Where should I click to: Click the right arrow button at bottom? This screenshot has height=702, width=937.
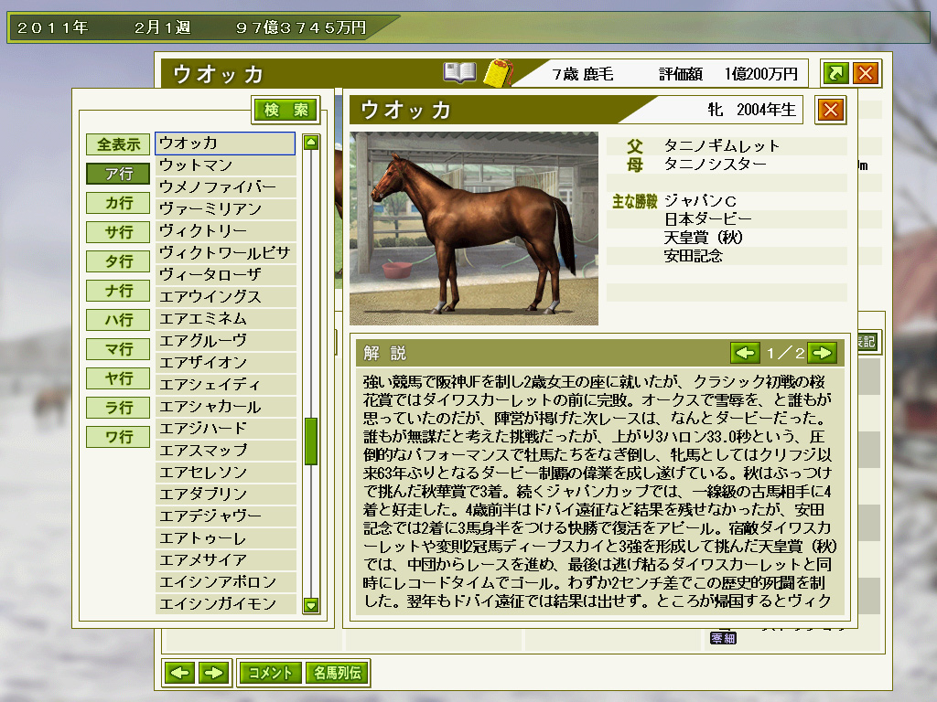[213, 673]
